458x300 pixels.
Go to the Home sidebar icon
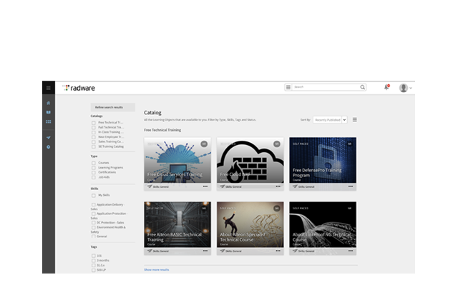pos(49,103)
